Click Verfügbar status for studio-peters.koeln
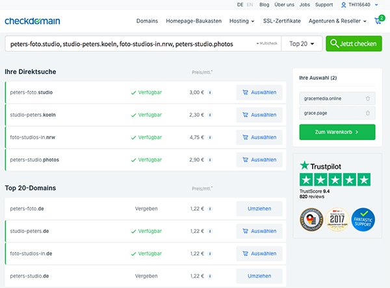The width and height of the screenshot is (390, 288). pos(146,115)
